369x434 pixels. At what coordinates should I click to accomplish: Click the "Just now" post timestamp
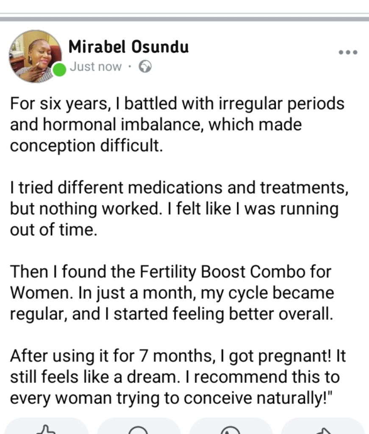pos(96,67)
